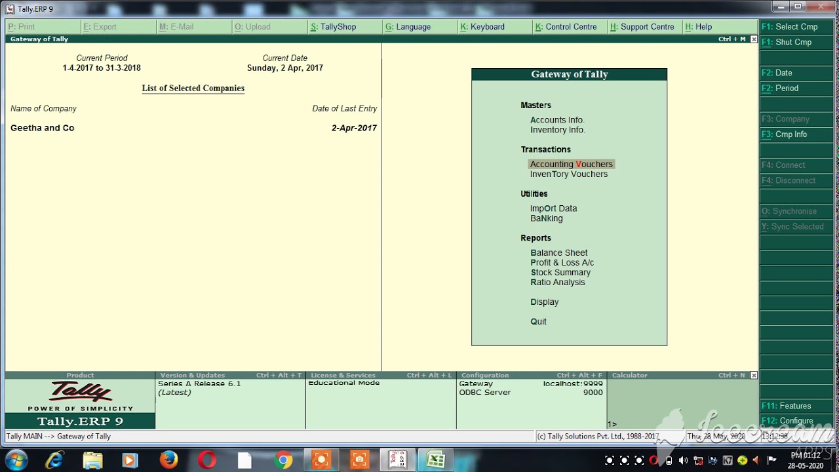Click F1 Select Cmp button
Image resolution: width=839 pixels, height=472 pixels.
796,27
